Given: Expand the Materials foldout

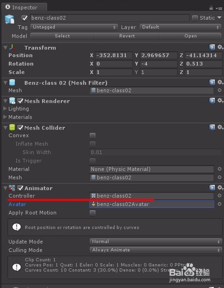Looking at the screenshot, I should click(x=5, y=117).
